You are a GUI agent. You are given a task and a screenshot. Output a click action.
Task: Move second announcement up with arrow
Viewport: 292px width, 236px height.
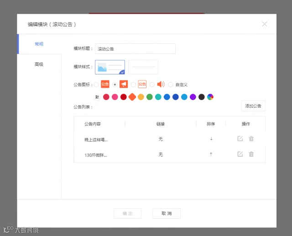coord(211,154)
